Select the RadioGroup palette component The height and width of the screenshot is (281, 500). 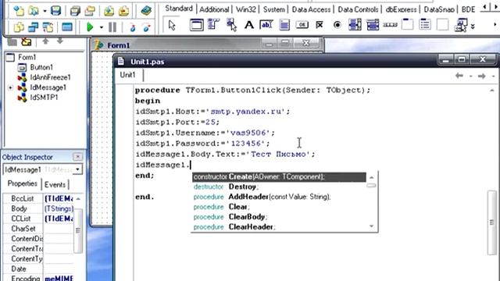tap(425, 24)
